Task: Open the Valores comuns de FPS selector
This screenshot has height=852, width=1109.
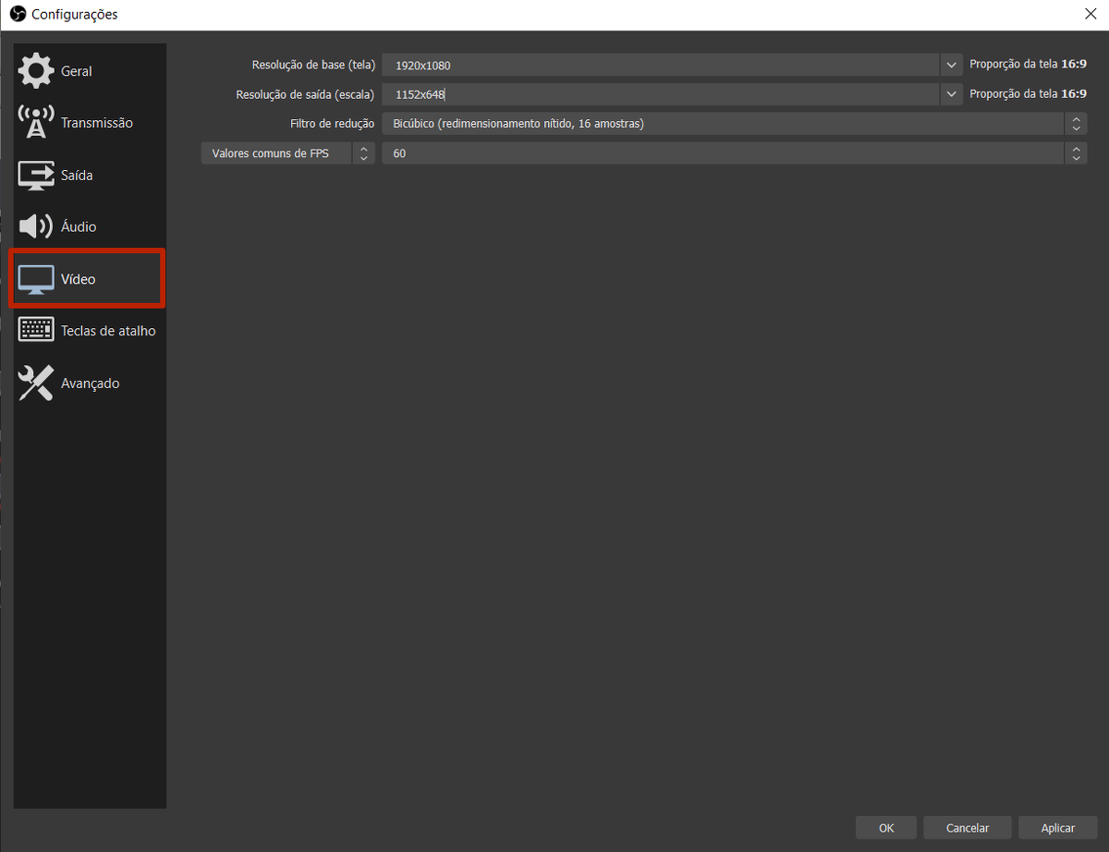Action: tap(287, 153)
